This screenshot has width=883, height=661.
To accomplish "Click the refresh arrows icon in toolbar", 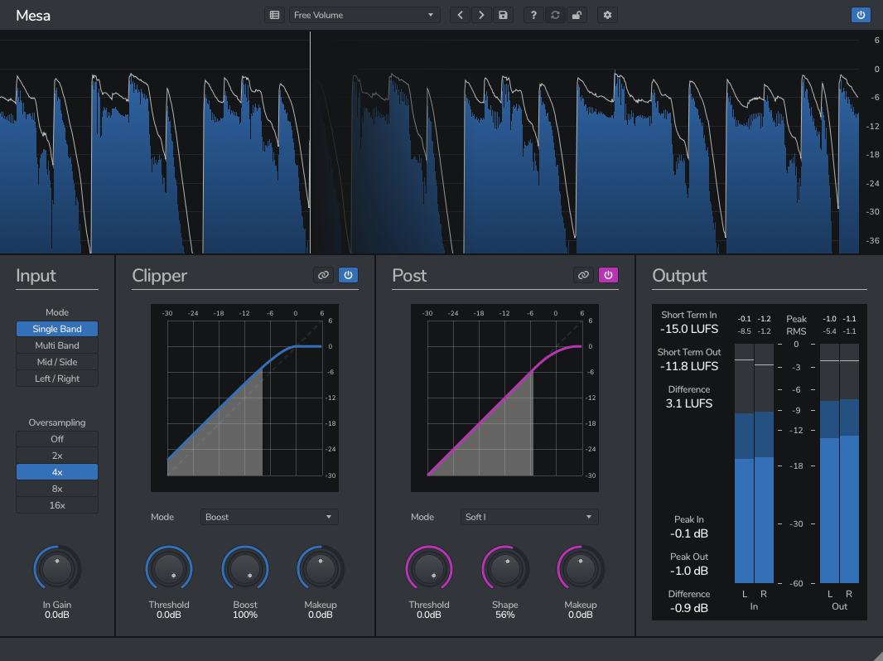I will (555, 15).
